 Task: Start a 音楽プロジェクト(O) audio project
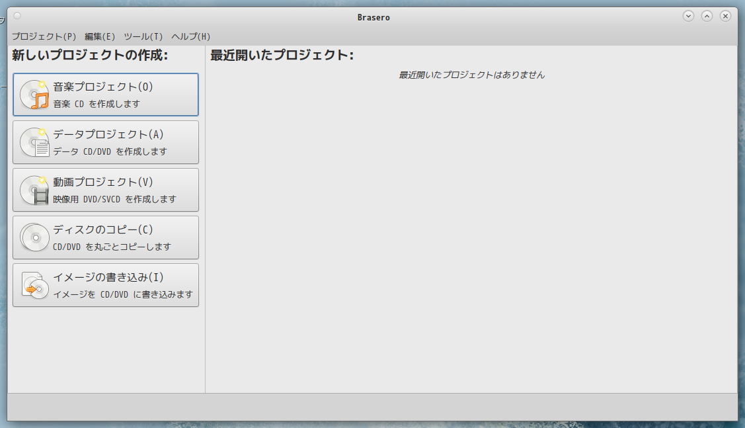pos(106,95)
